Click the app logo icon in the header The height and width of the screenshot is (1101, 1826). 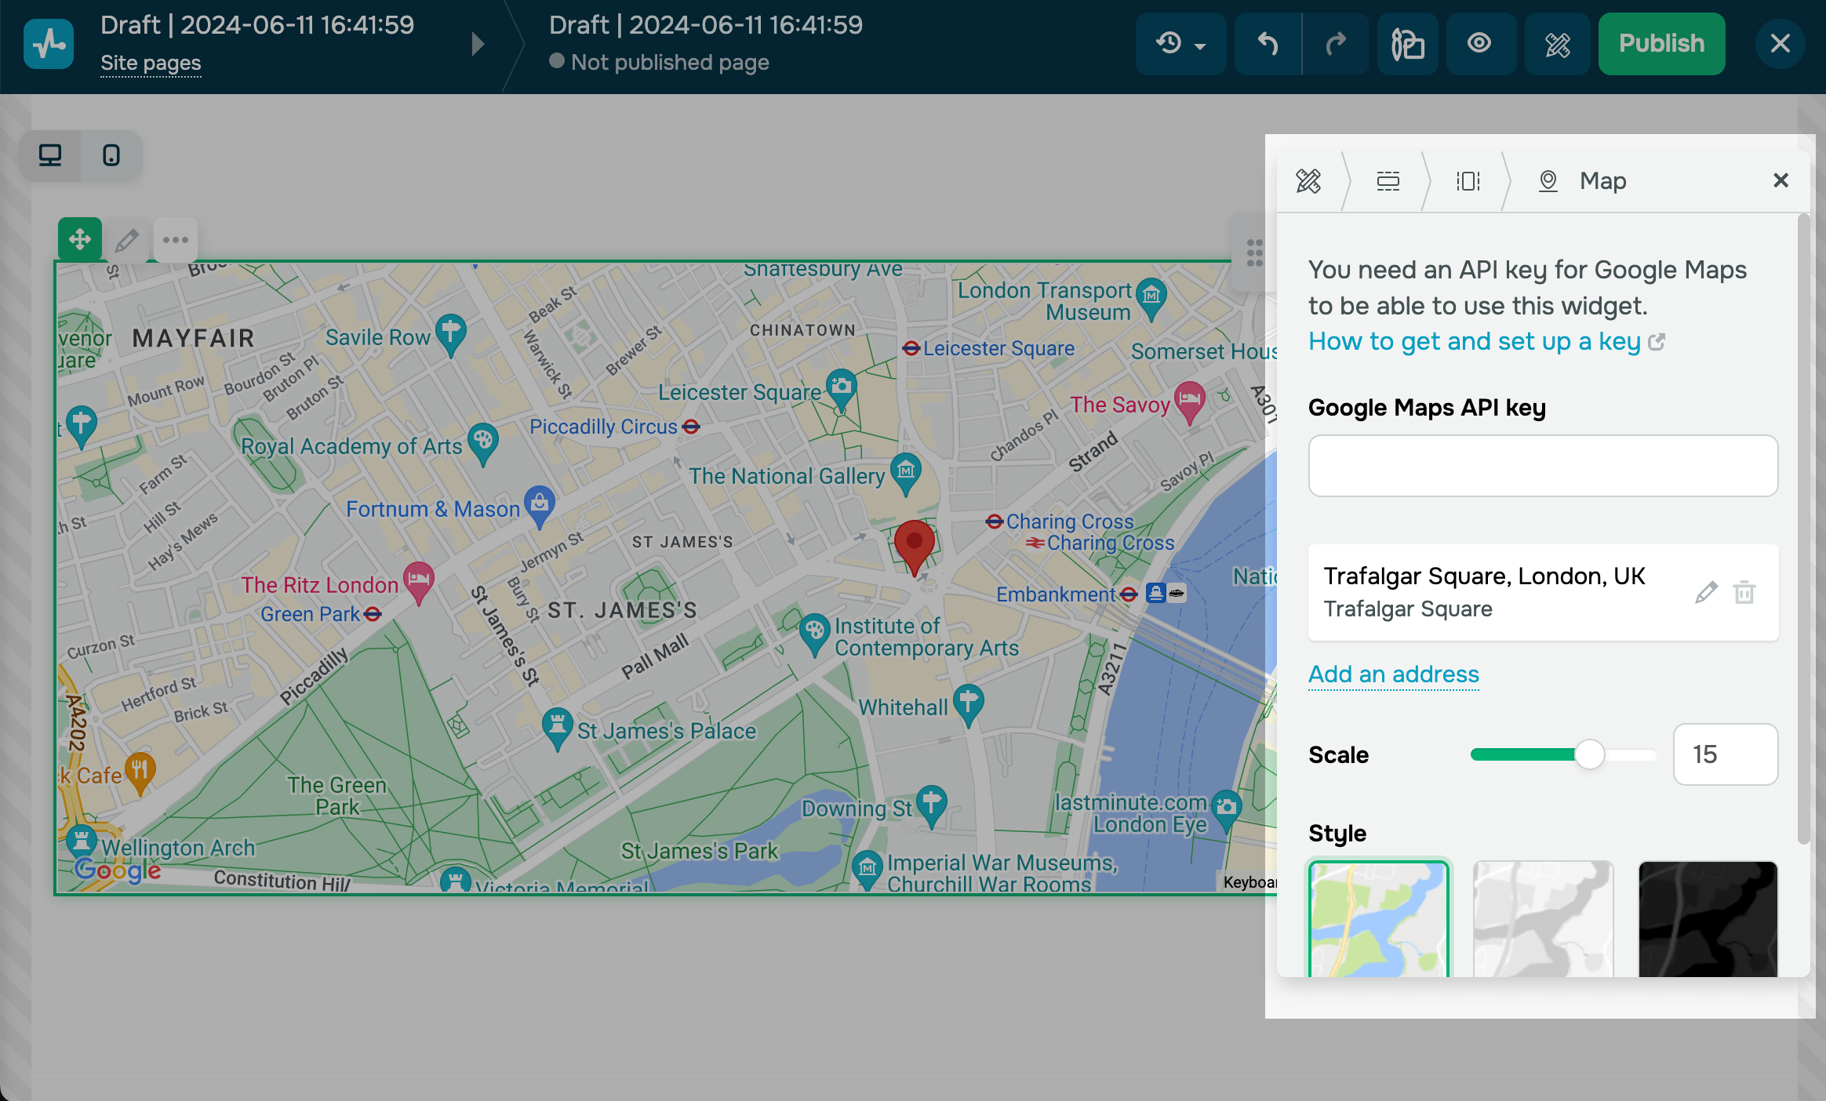pyautogui.click(x=49, y=44)
